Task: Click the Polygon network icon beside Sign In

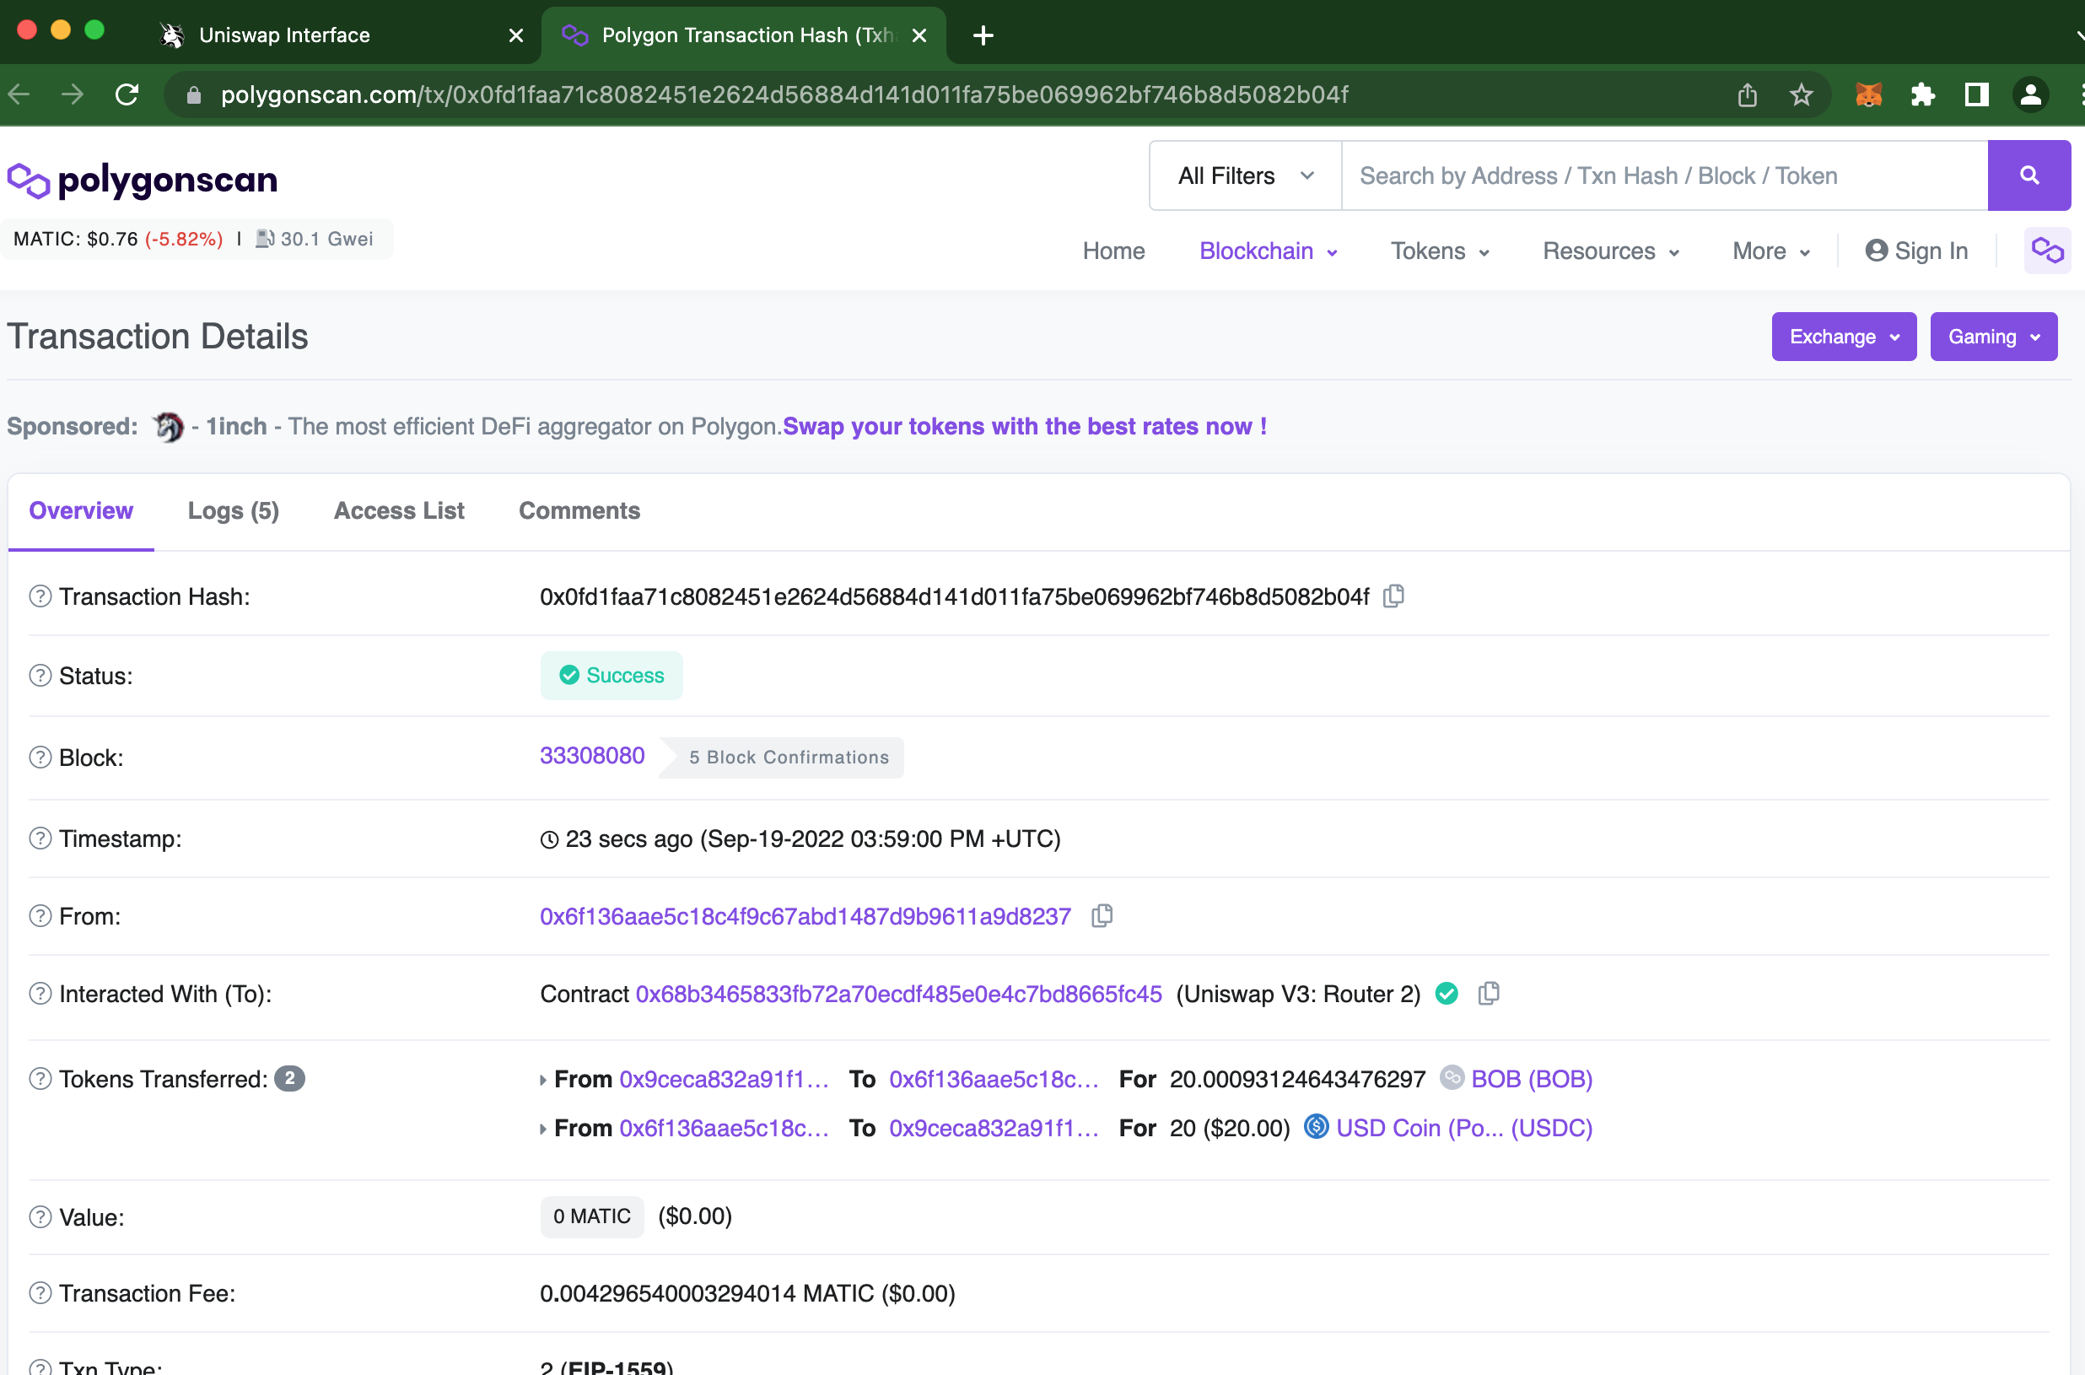Action: tap(2046, 251)
